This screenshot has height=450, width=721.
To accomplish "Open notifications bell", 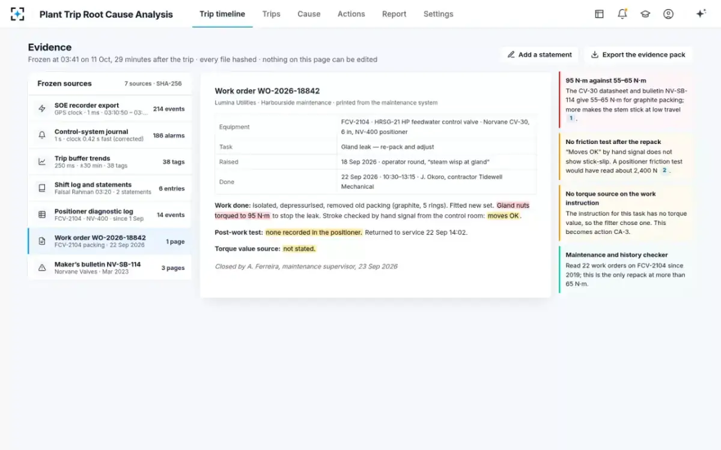I will point(622,14).
